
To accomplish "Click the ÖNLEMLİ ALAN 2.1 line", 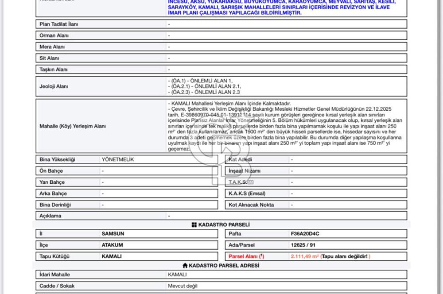I will (205, 86).
